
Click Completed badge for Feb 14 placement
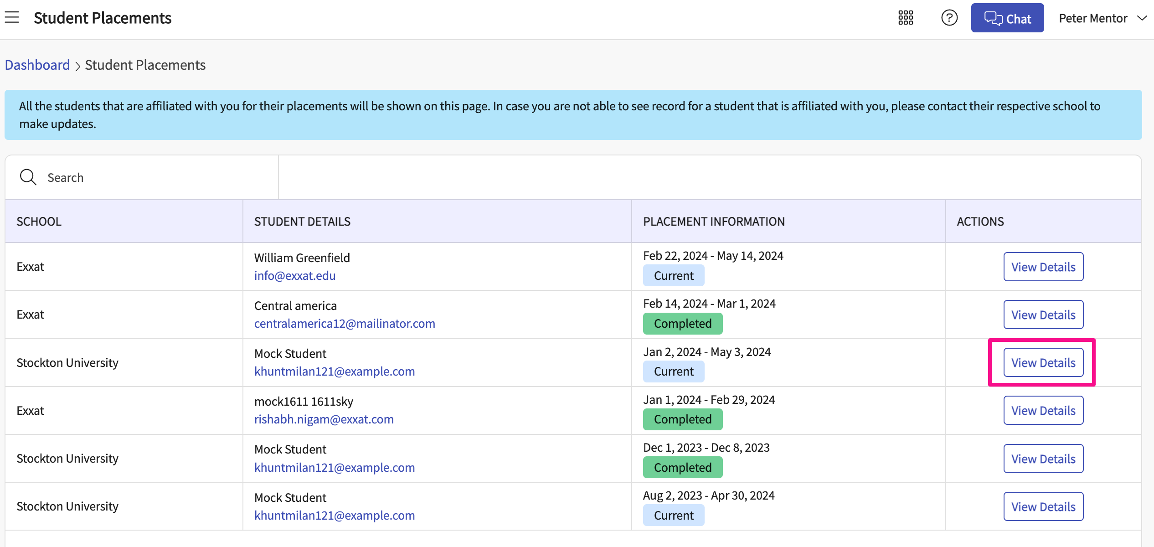[x=682, y=324]
